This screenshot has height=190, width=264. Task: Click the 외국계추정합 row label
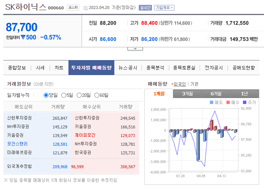(x=19, y=166)
